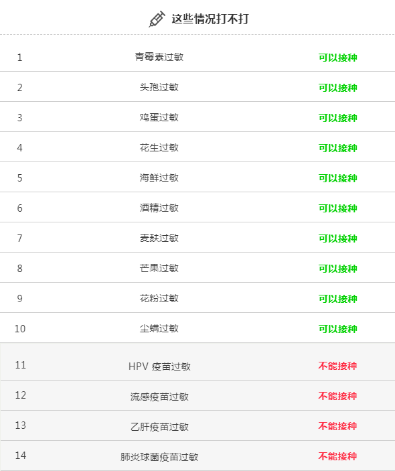Image resolution: width=395 pixels, height=471 pixels.
Task: Click the 酒精过敏 item
Action: [159, 208]
